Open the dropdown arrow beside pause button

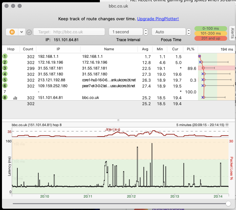click(22, 32)
